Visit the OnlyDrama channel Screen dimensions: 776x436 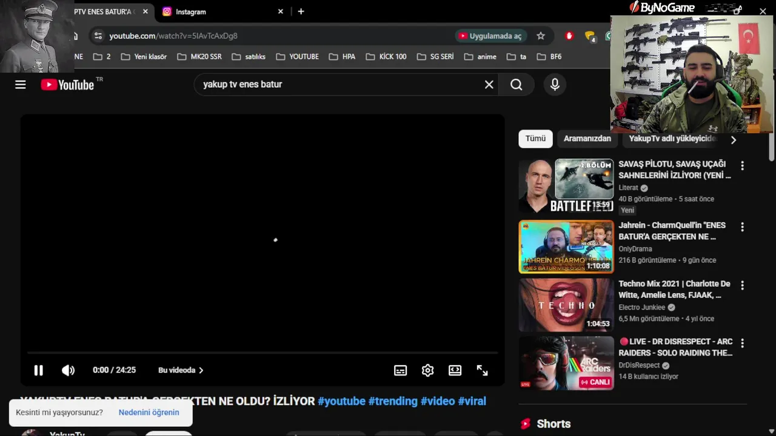coord(635,249)
